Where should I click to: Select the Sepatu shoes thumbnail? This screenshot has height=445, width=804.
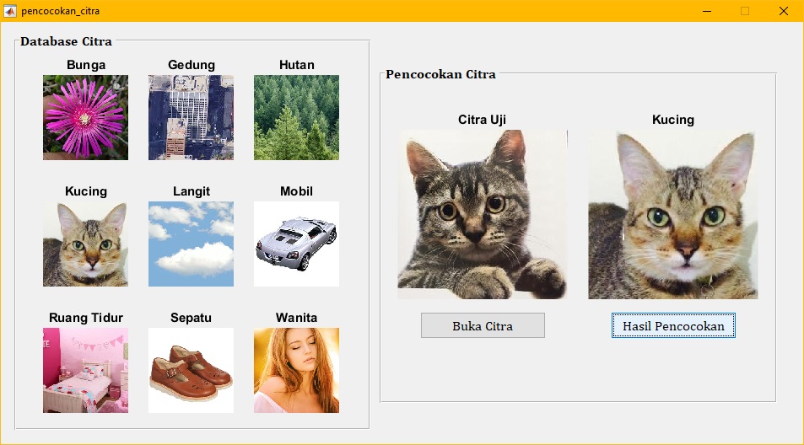tap(191, 370)
